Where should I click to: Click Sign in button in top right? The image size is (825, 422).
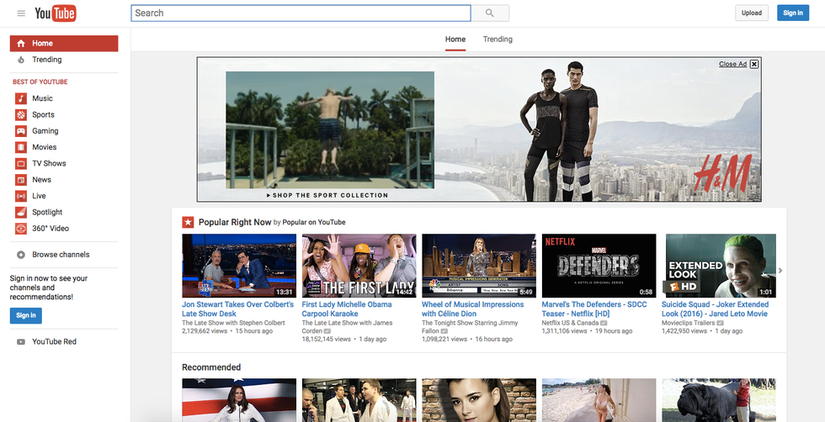tap(793, 13)
